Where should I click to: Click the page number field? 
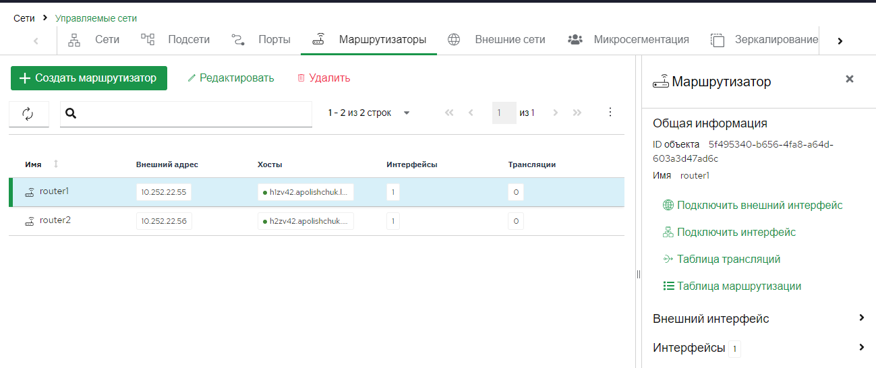tap(504, 113)
